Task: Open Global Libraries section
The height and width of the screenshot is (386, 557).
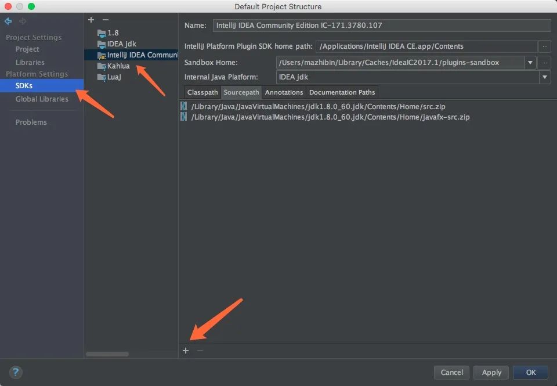Action: [42, 99]
